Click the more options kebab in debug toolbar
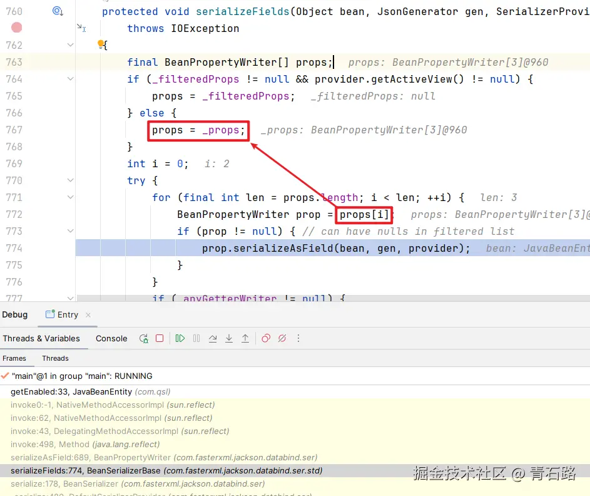Viewport: 590px width, 496px height. (298, 338)
